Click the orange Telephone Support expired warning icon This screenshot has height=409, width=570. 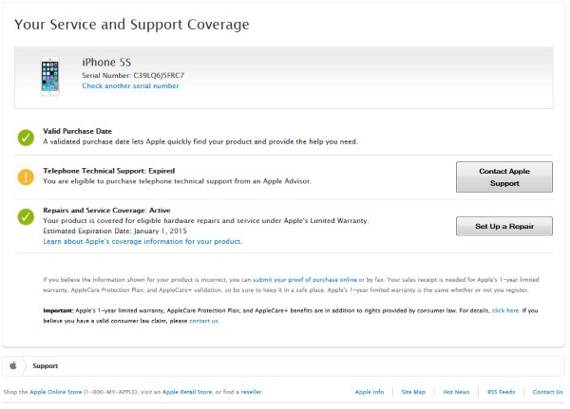pos(26,177)
